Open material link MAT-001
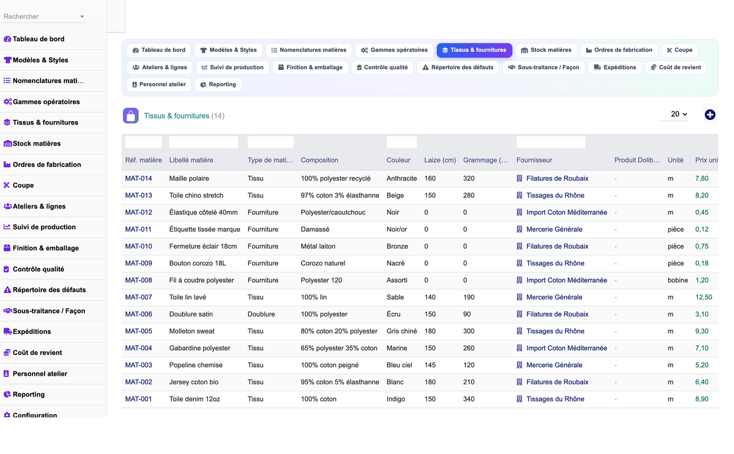734x454 pixels. coord(139,399)
